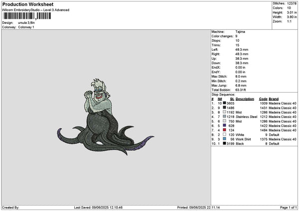Image resolution: width=299 pixels, height=211 pixels.
Task: Click code '1009' in stop 1 row
Action: (264, 104)
